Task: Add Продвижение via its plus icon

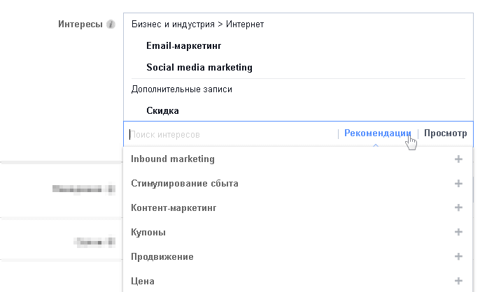Action: pyautogui.click(x=459, y=256)
